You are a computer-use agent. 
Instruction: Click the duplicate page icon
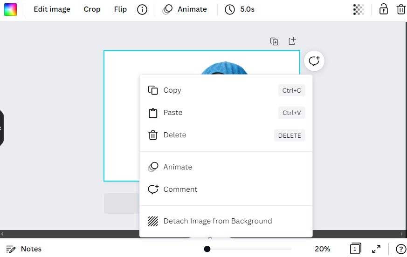coord(274,41)
